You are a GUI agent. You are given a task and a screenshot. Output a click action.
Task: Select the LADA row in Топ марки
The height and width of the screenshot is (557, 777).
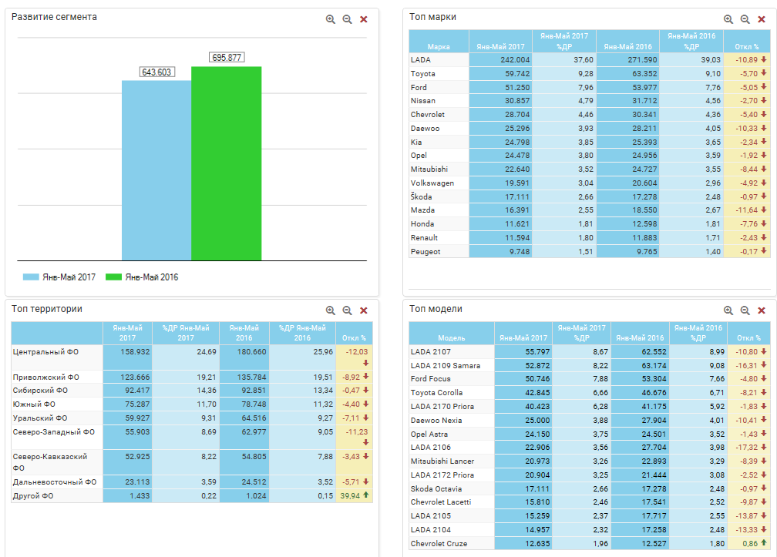(x=439, y=59)
